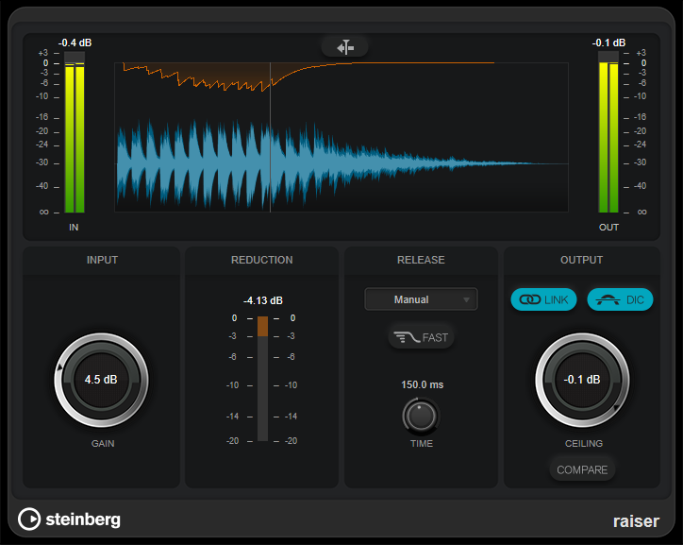The image size is (683, 545).
Task: Click the OUT level meter
Action: (x=608, y=137)
